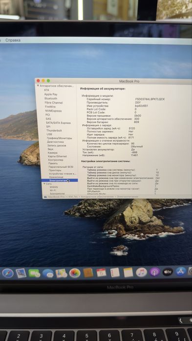Select ATA in the sidebar

pyautogui.click(x=46, y=90)
